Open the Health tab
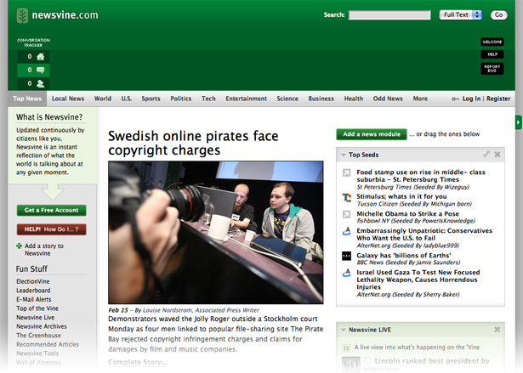This screenshot has height=373, width=523. 354,99
